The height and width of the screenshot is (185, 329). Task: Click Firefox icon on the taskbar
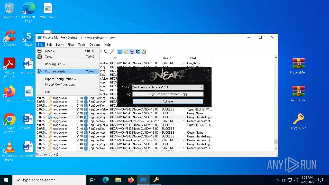[131, 180]
